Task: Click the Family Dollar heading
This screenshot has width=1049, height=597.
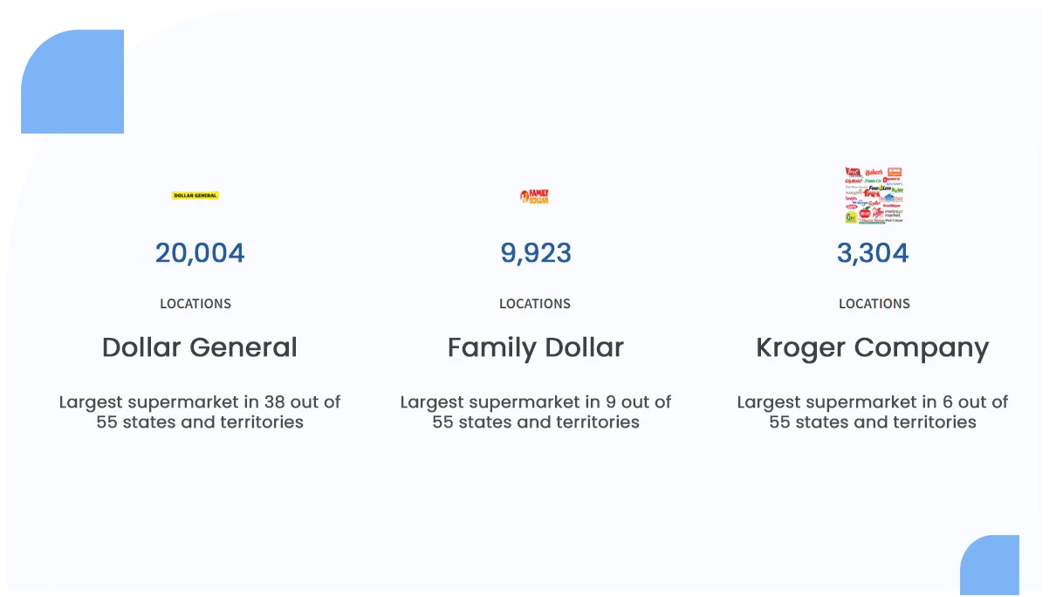Action: coord(536,347)
